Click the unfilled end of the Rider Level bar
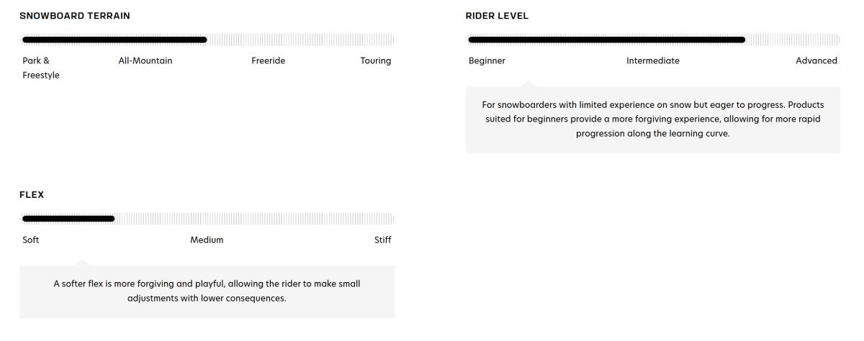The height and width of the screenshot is (341, 864). coord(793,40)
